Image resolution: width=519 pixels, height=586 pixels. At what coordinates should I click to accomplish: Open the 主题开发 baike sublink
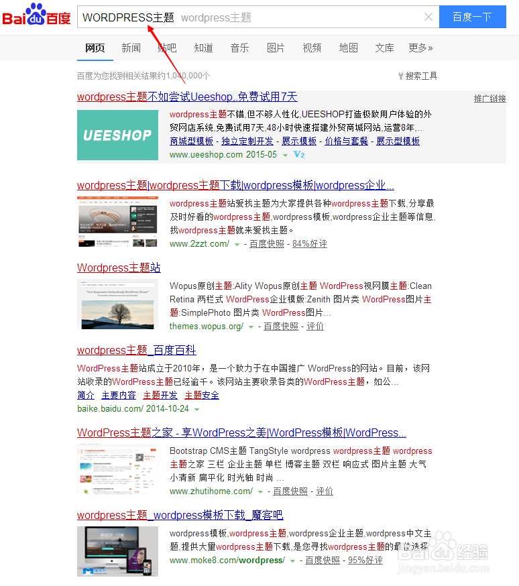click(160, 396)
